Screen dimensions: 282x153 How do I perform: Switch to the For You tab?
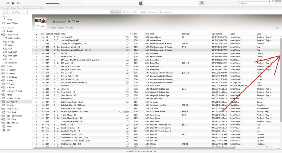tap(127, 12)
